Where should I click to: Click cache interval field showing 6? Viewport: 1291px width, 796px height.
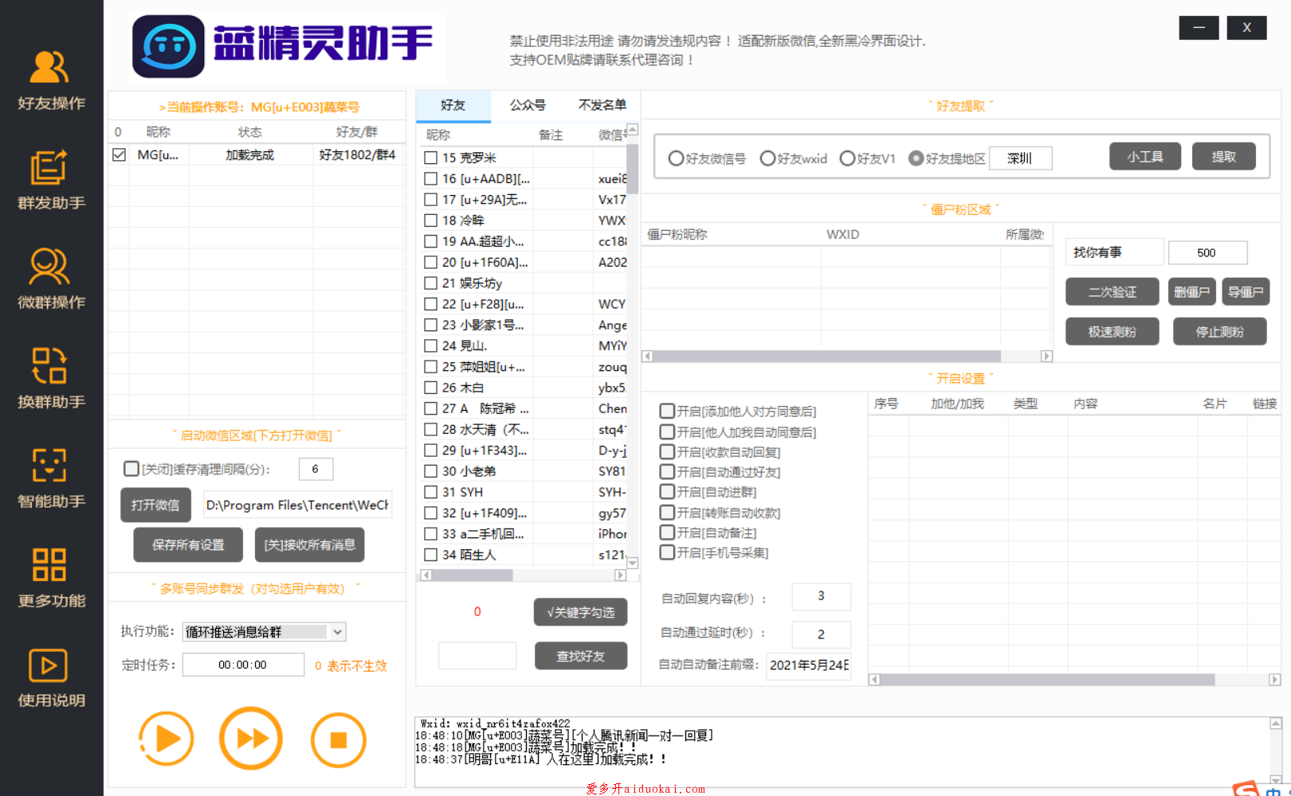[x=316, y=469]
